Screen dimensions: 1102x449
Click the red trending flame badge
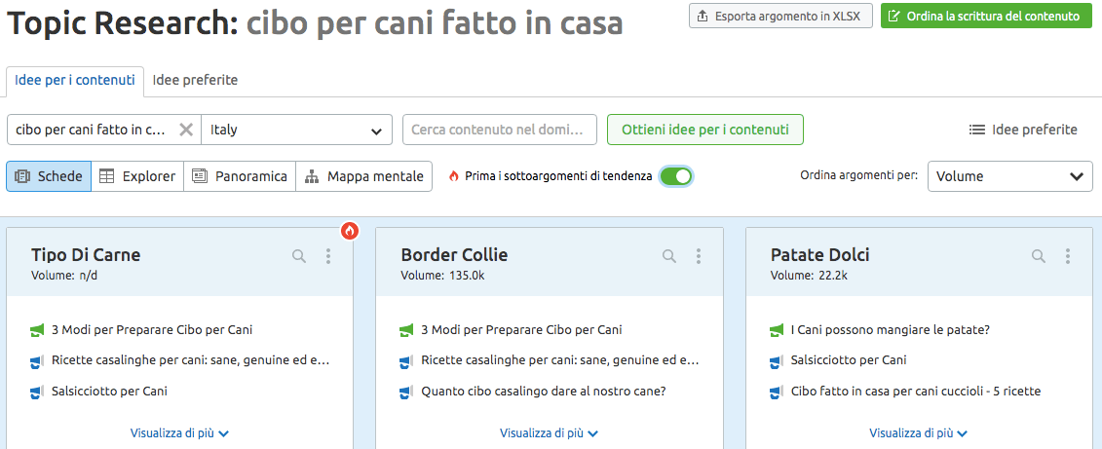[350, 230]
